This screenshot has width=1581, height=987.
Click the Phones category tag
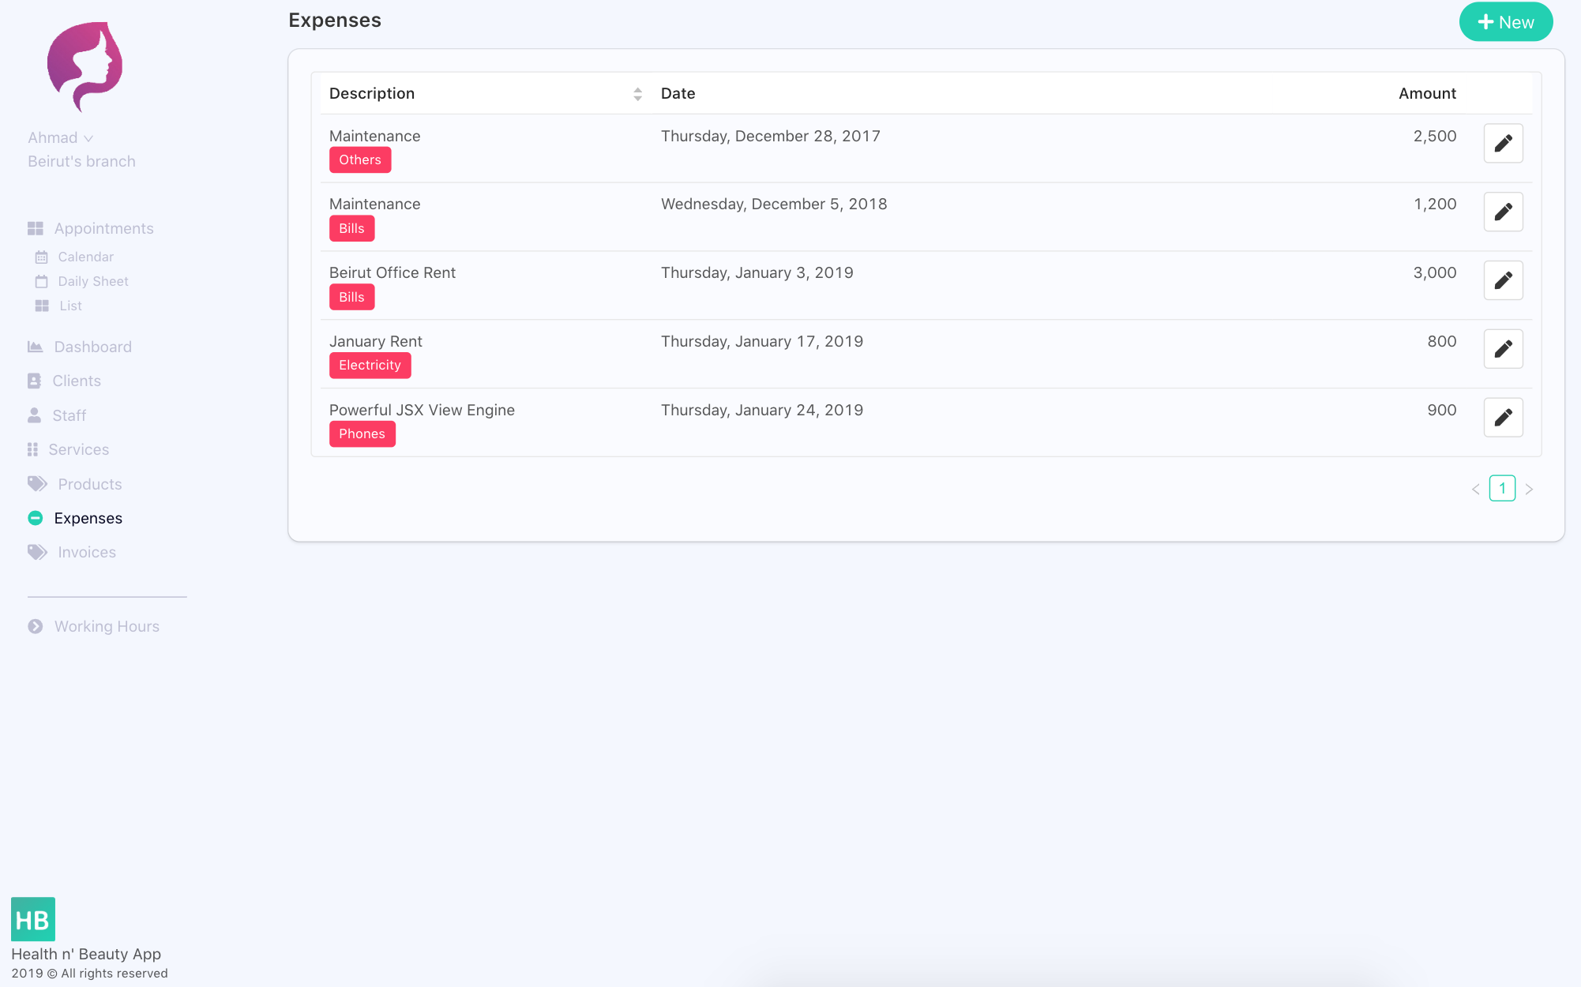coord(362,433)
